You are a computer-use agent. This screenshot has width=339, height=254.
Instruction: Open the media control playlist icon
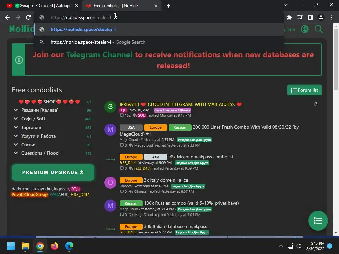click(300, 17)
